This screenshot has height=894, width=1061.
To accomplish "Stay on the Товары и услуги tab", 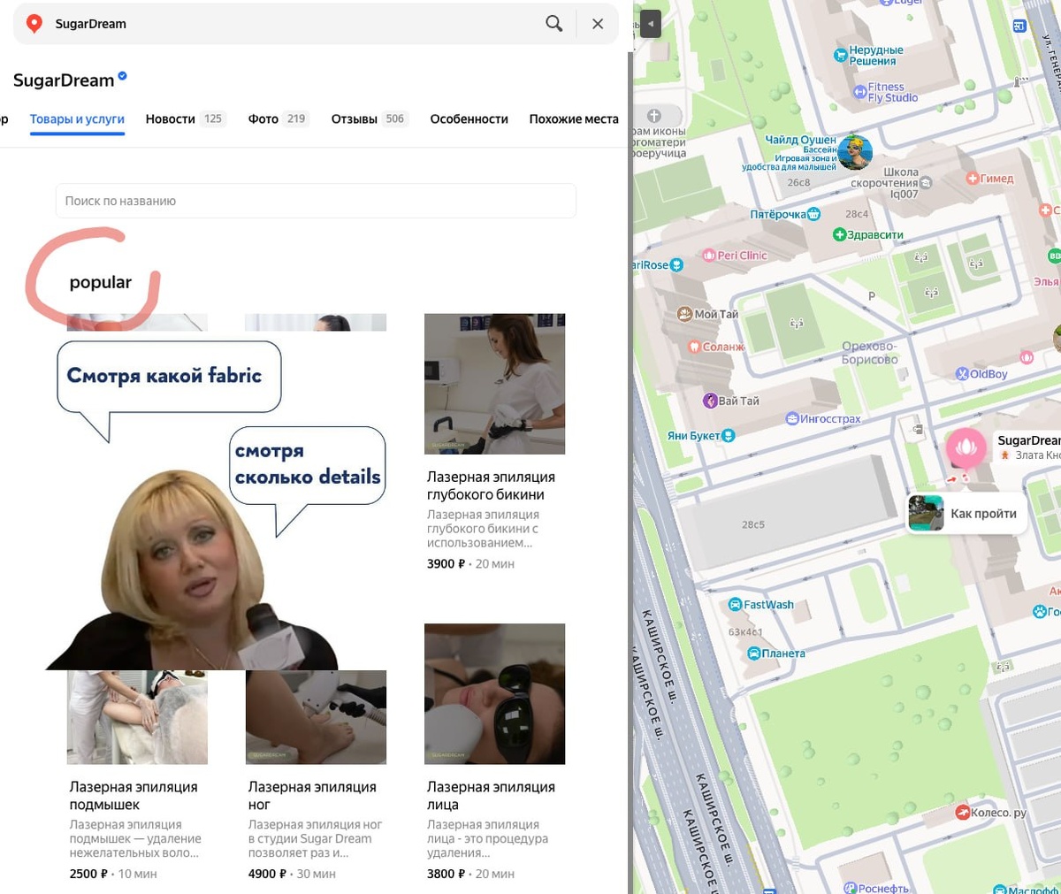I will [77, 118].
